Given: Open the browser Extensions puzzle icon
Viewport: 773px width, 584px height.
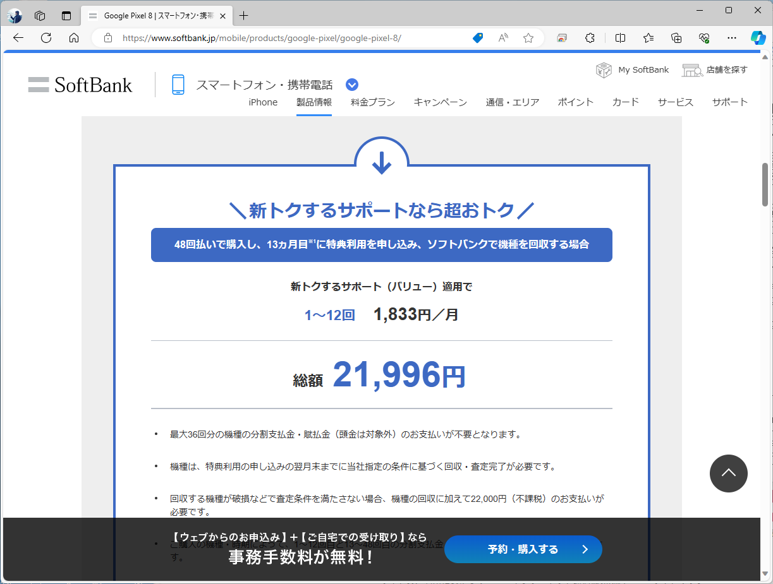Looking at the screenshot, I should pos(589,38).
